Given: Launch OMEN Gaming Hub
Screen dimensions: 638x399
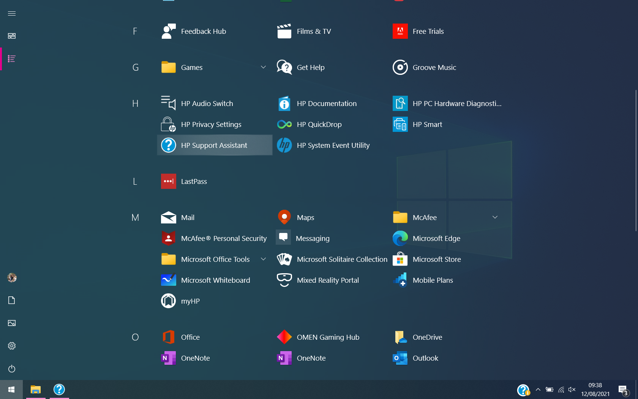Looking at the screenshot, I should click(x=330, y=337).
